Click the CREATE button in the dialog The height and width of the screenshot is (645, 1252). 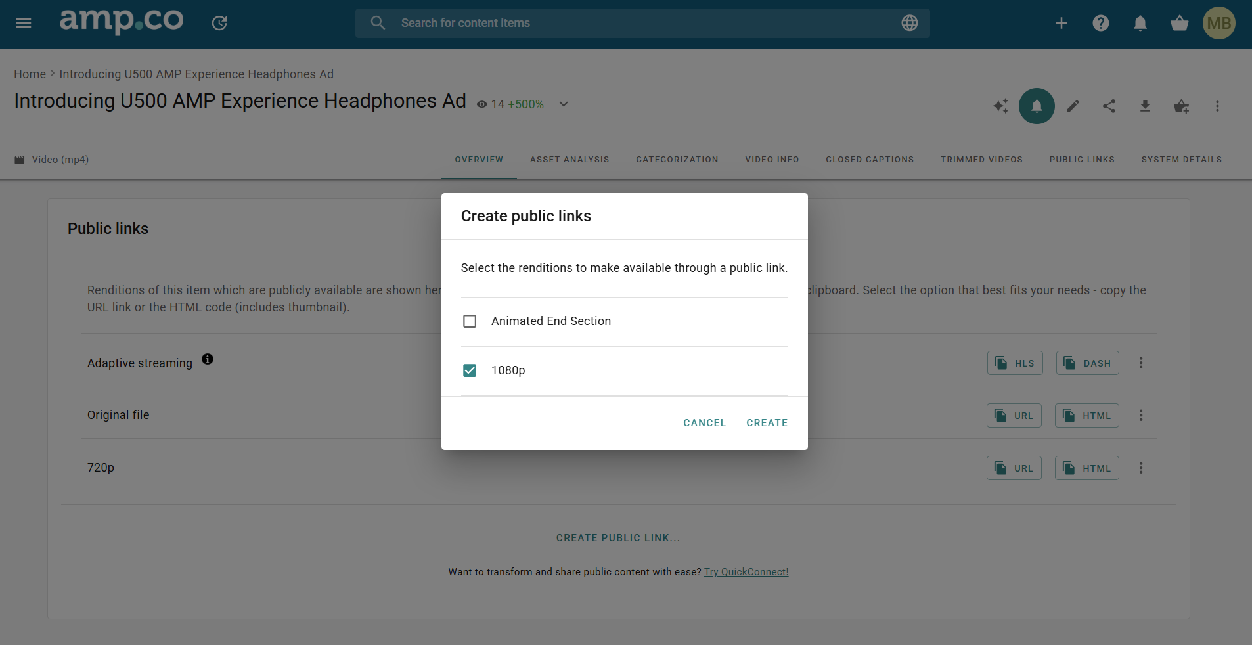click(x=767, y=423)
